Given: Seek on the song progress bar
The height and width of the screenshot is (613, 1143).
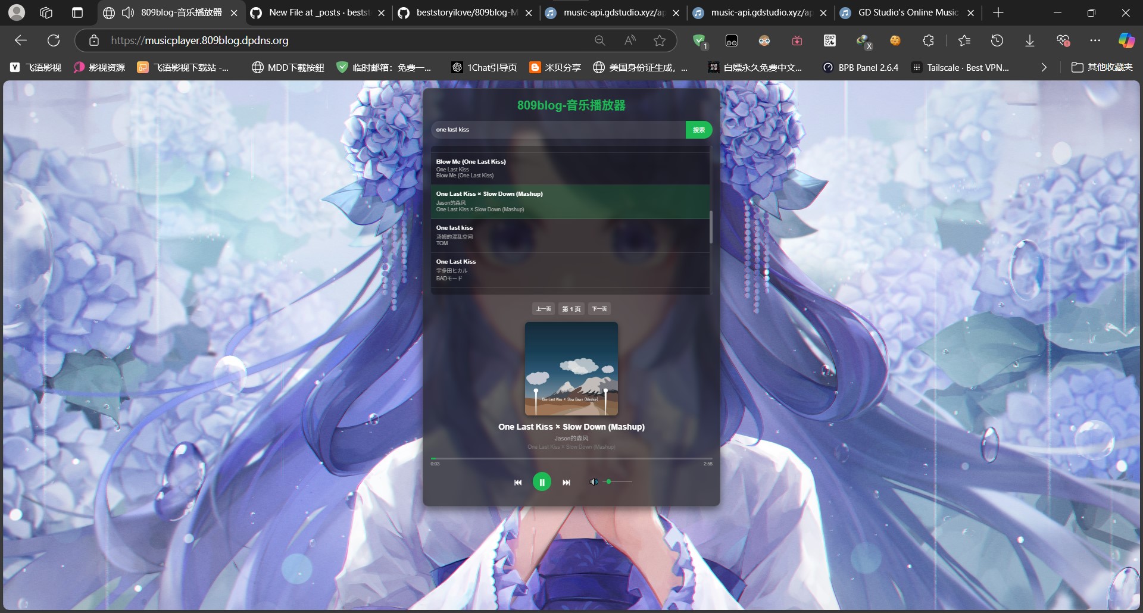Looking at the screenshot, I should tap(571, 459).
